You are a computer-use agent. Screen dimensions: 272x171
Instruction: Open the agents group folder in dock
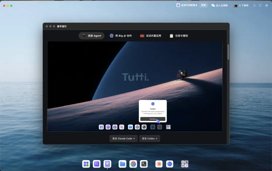[185, 164]
